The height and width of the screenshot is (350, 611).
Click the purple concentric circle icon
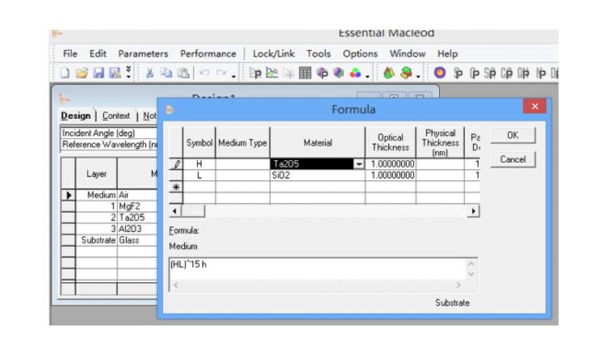(x=440, y=73)
